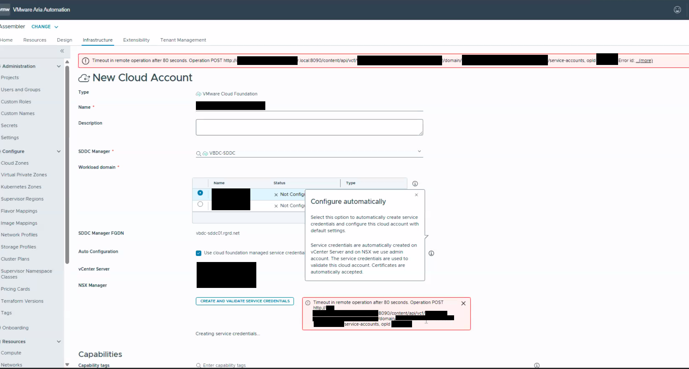Click the sidebar vertical scrollbar
Image resolution: width=689 pixels, height=369 pixels.
click(67, 165)
